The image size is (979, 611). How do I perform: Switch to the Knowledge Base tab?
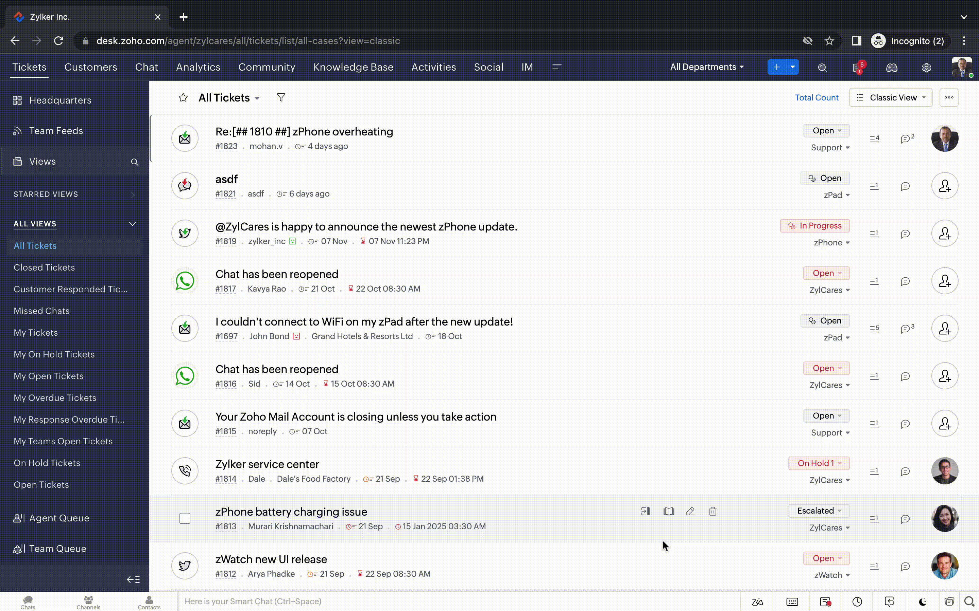pyautogui.click(x=353, y=67)
